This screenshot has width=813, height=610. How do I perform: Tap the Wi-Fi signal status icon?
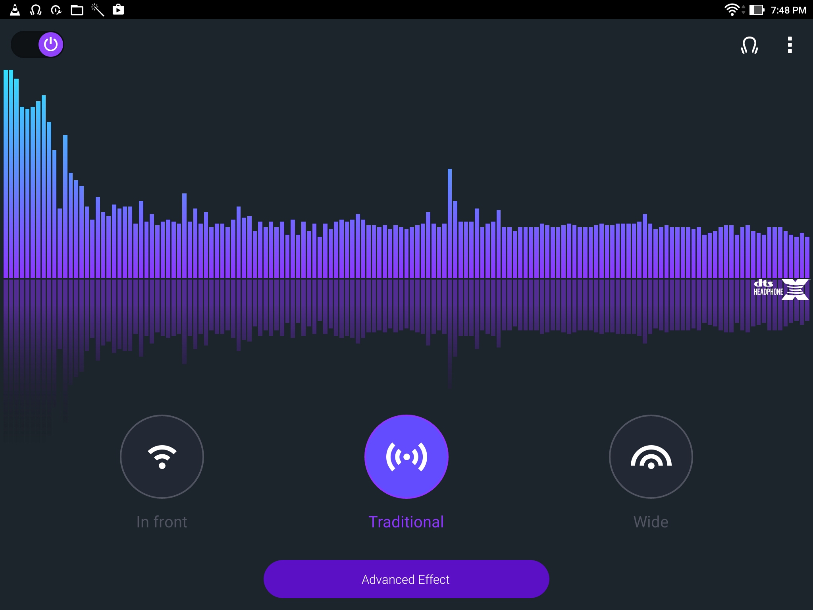point(731,10)
